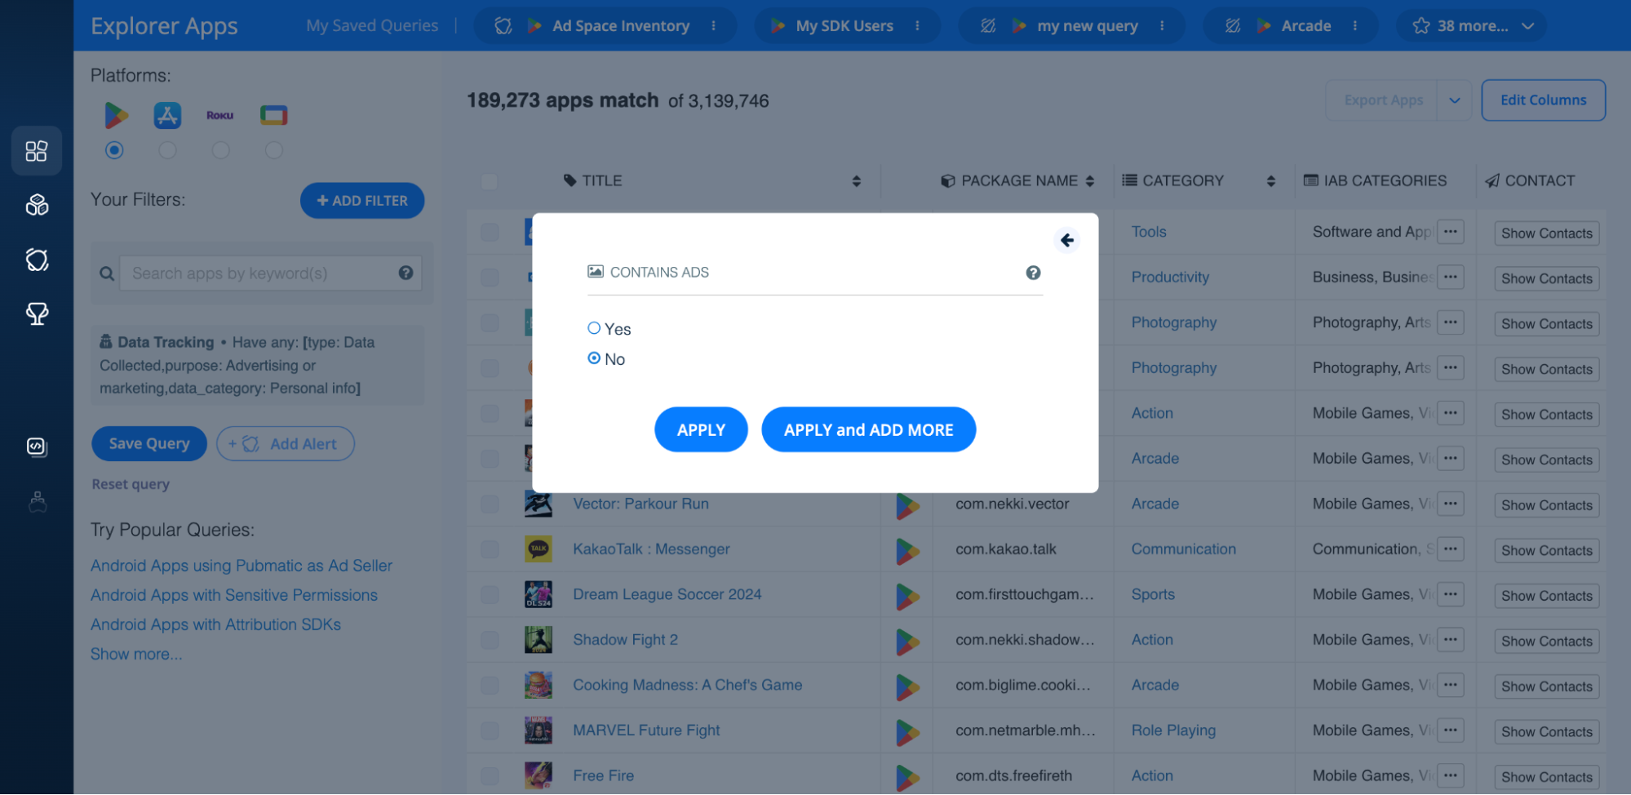
Task: Sort by the Package Name column
Action: coord(1089,181)
